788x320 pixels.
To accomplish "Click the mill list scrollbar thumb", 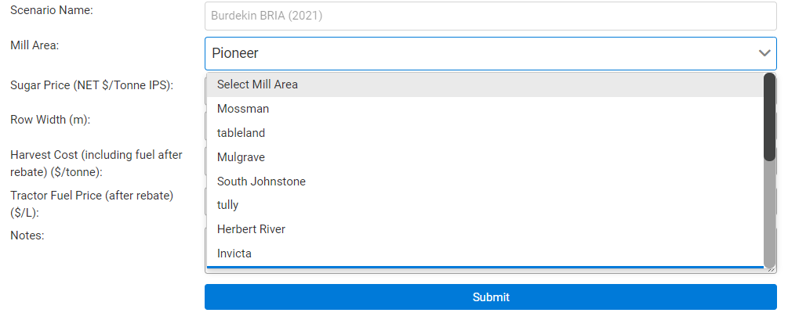I will click(x=769, y=117).
